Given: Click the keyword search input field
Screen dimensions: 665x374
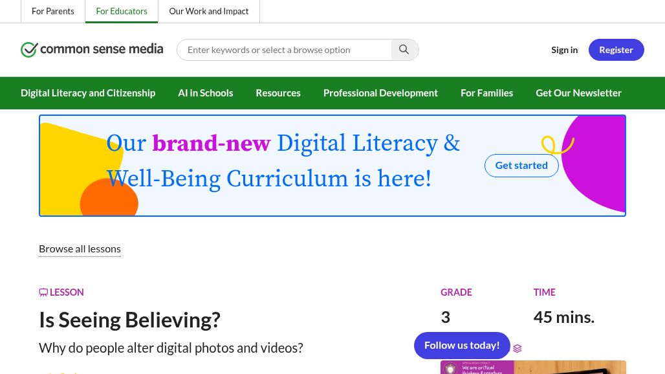Looking at the screenshot, I should (x=285, y=49).
